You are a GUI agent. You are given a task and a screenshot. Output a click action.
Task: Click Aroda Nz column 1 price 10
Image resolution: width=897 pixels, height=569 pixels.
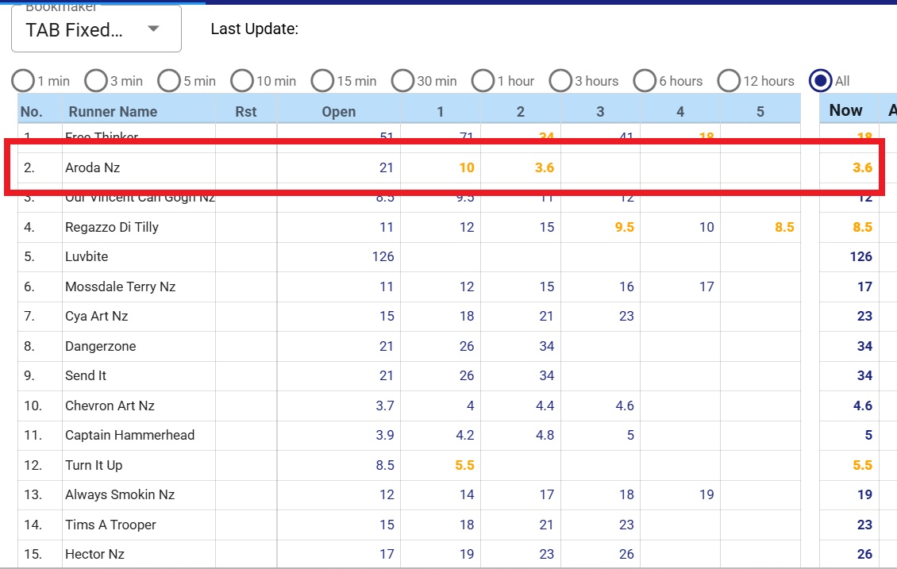[467, 167]
